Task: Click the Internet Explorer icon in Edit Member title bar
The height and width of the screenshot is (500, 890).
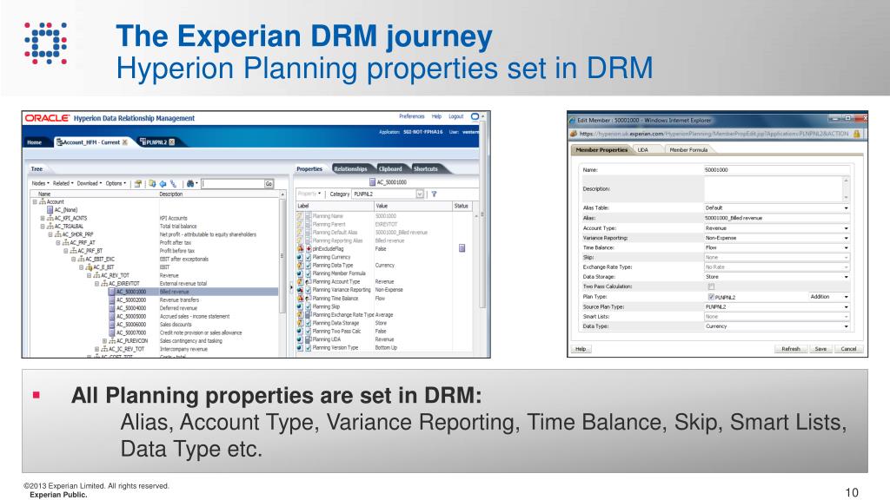Action: (572, 120)
